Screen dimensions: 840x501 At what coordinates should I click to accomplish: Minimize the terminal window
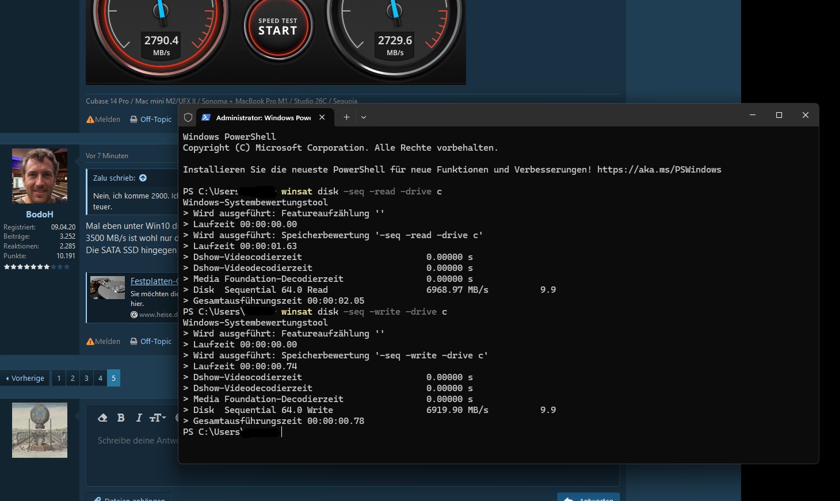click(753, 115)
